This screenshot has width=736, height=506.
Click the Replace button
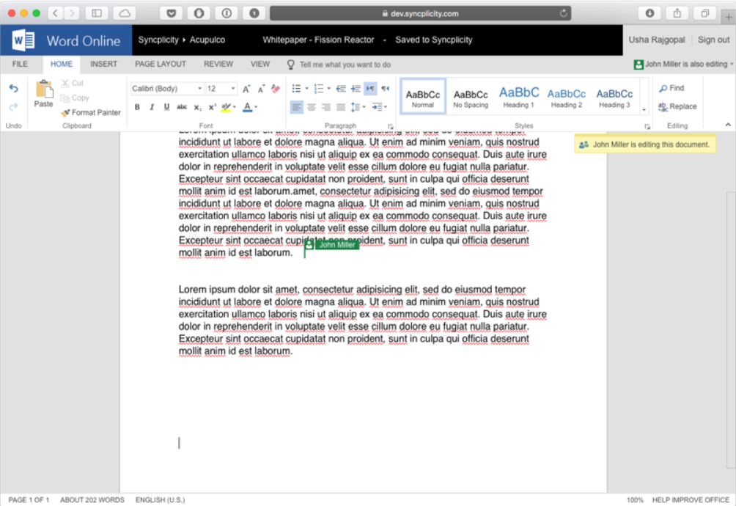pos(677,106)
